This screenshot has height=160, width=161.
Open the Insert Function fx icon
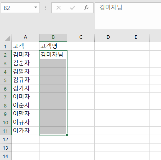pyautogui.click(x=86, y=8)
